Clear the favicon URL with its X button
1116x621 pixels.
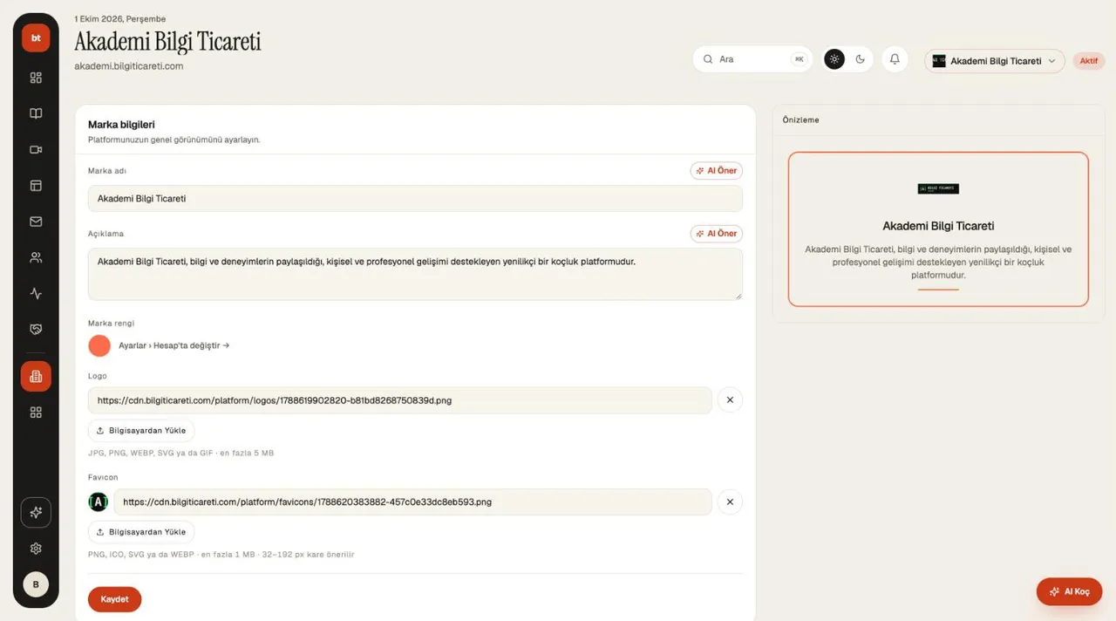pos(730,502)
